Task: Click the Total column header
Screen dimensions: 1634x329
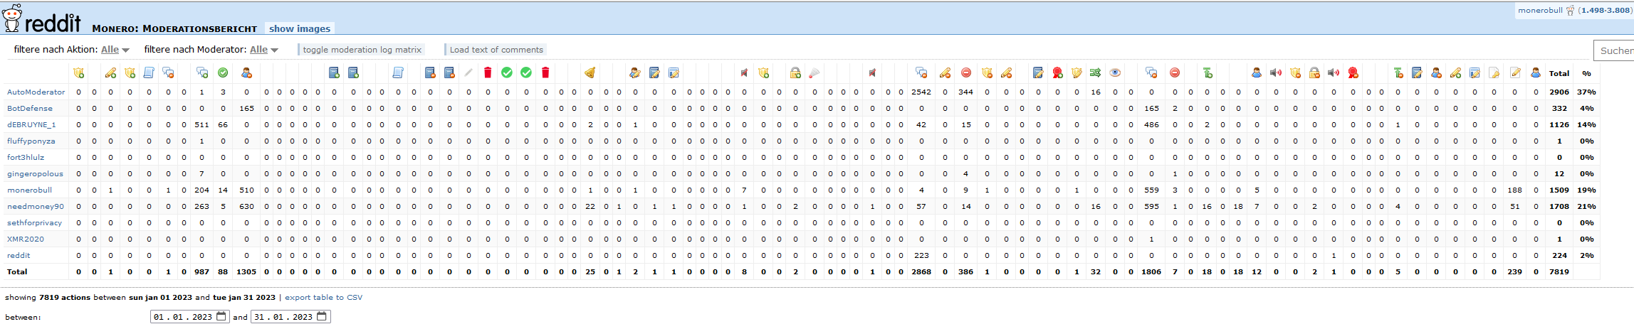Action: [x=1559, y=73]
